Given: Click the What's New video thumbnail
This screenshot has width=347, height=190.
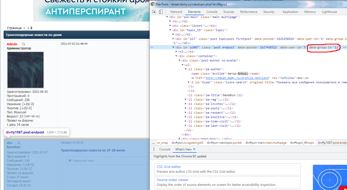Looking at the screenshot, I should coord(330,177).
